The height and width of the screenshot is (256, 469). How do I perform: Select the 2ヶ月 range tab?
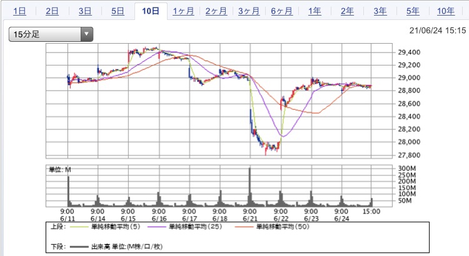pyautogui.click(x=216, y=11)
